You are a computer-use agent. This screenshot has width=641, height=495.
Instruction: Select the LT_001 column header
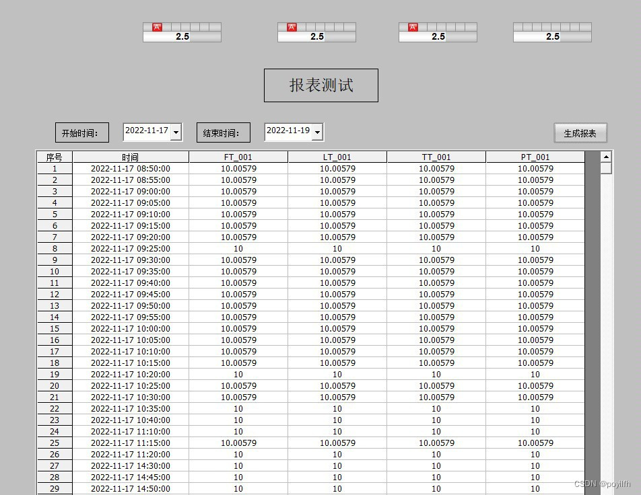pos(337,157)
